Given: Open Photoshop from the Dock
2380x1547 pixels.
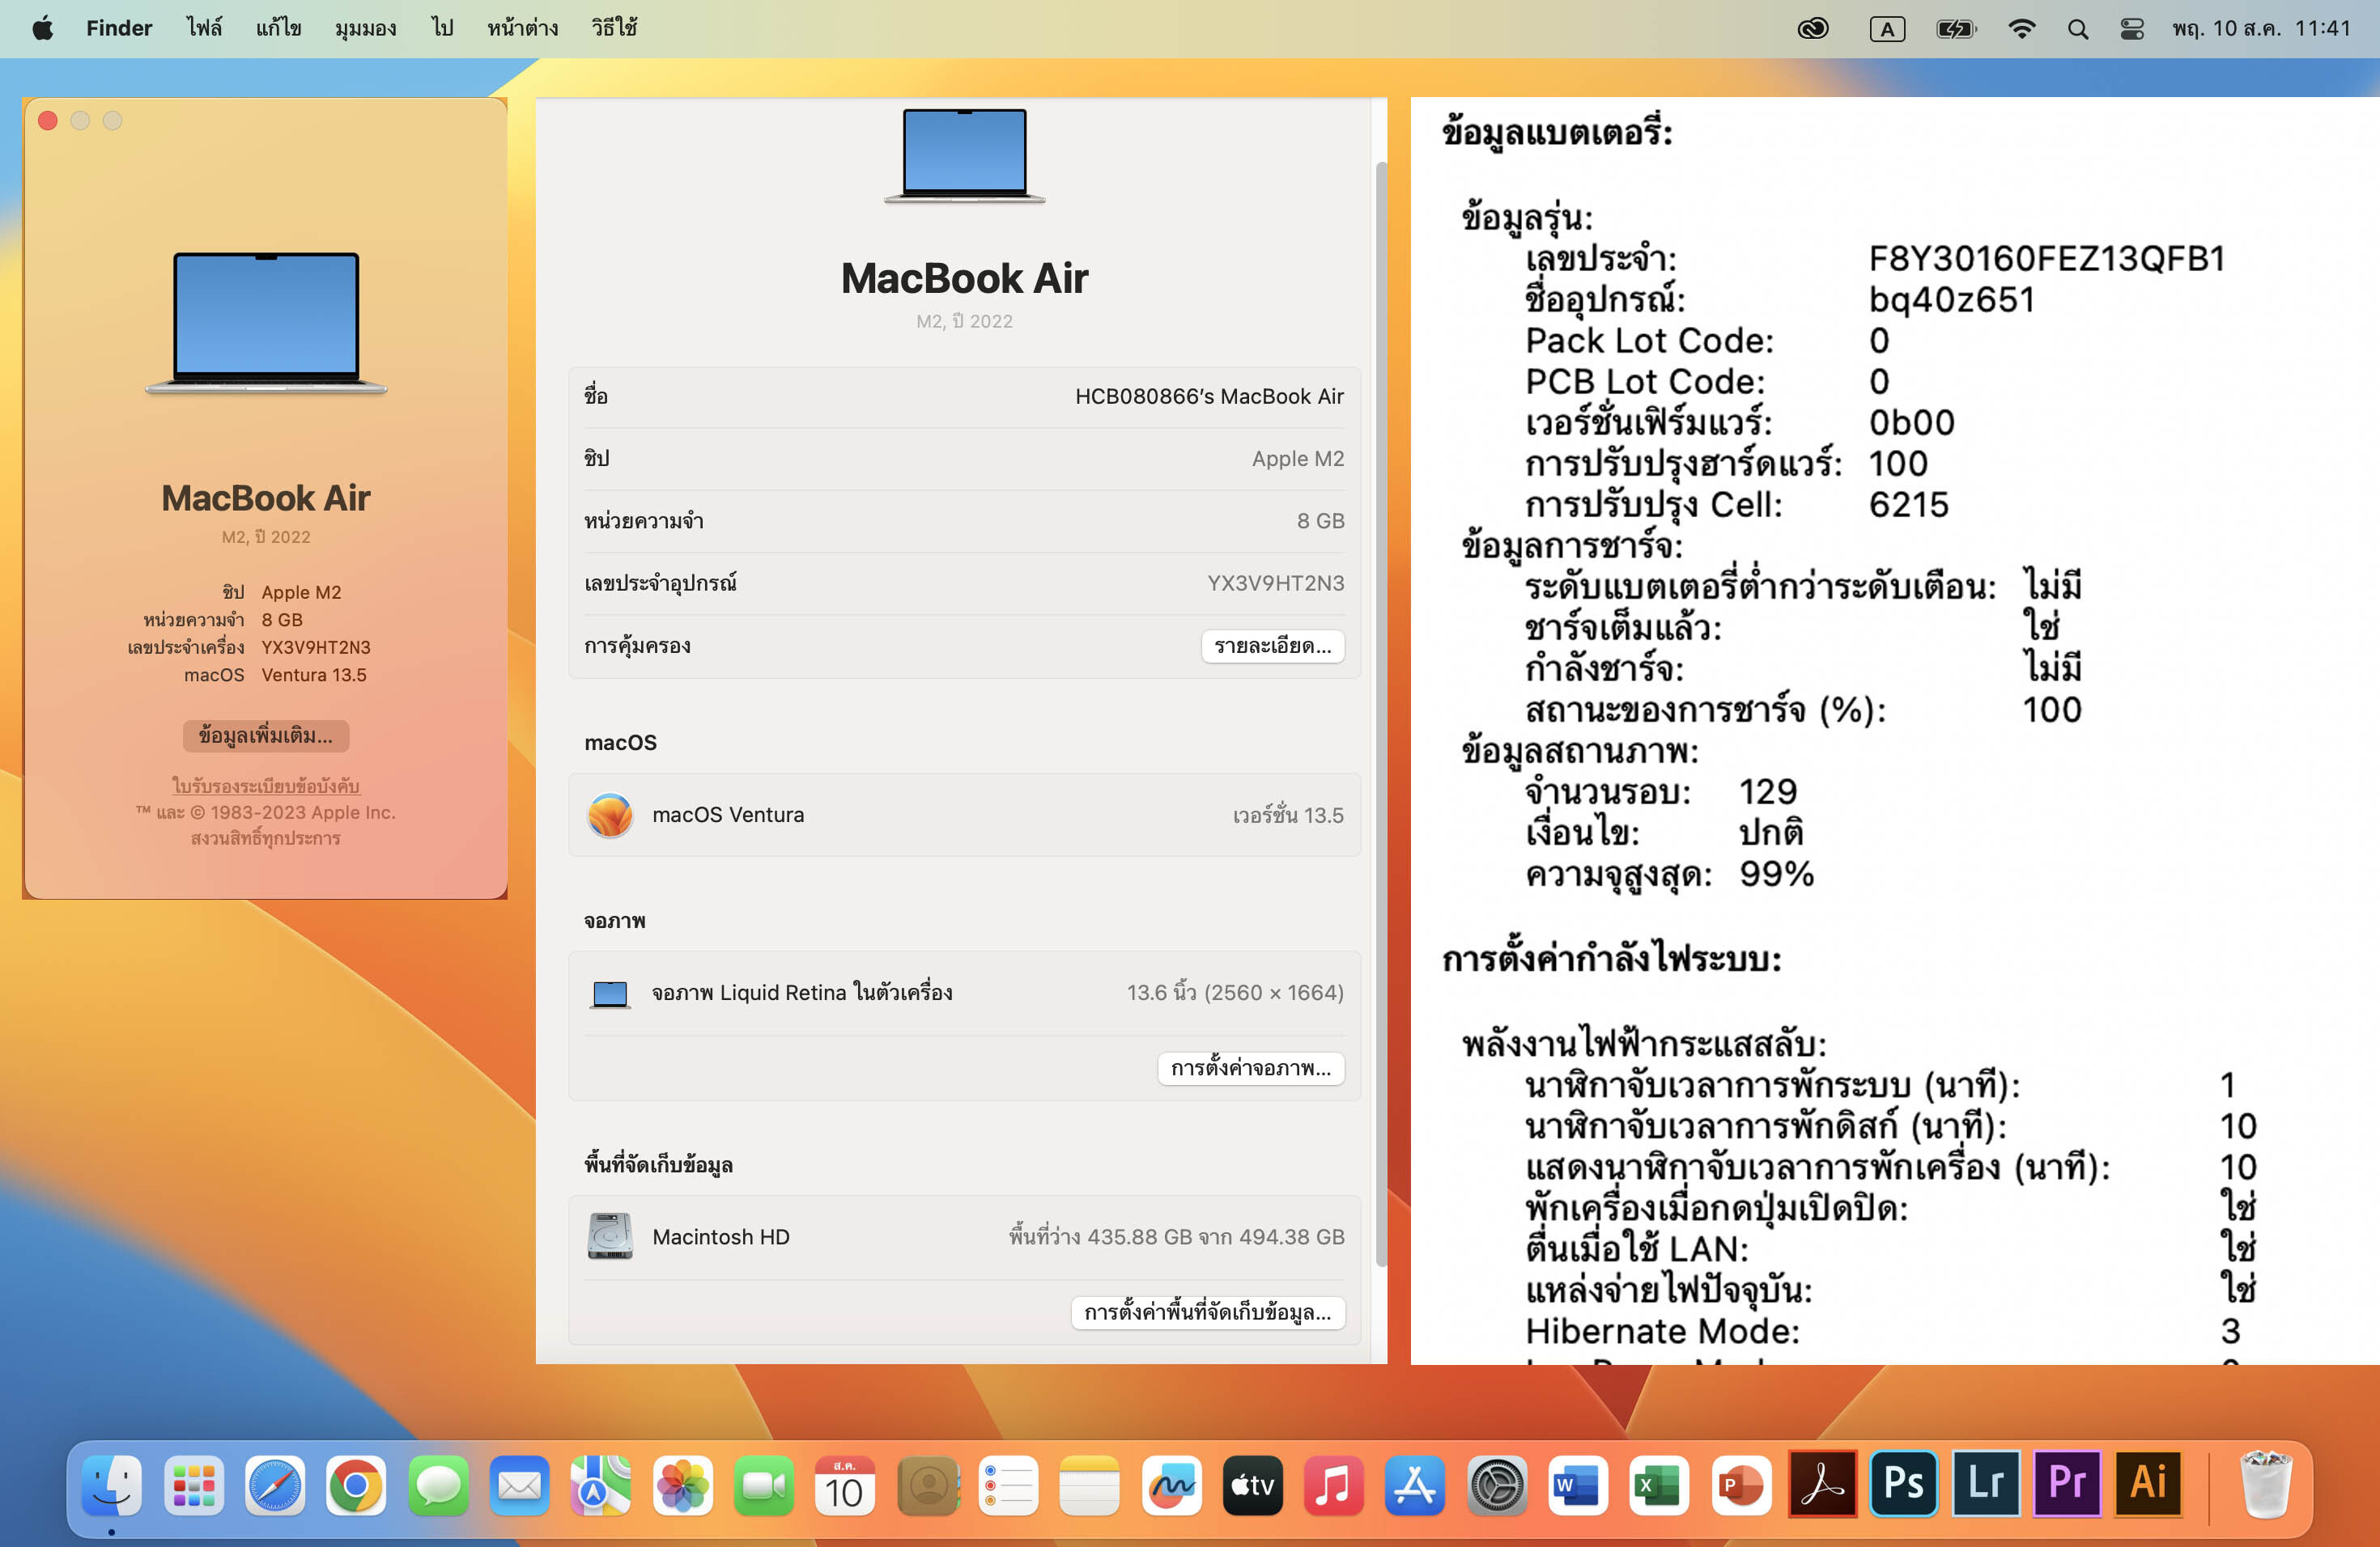Looking at the screenshot, I should [1903, 1484].
